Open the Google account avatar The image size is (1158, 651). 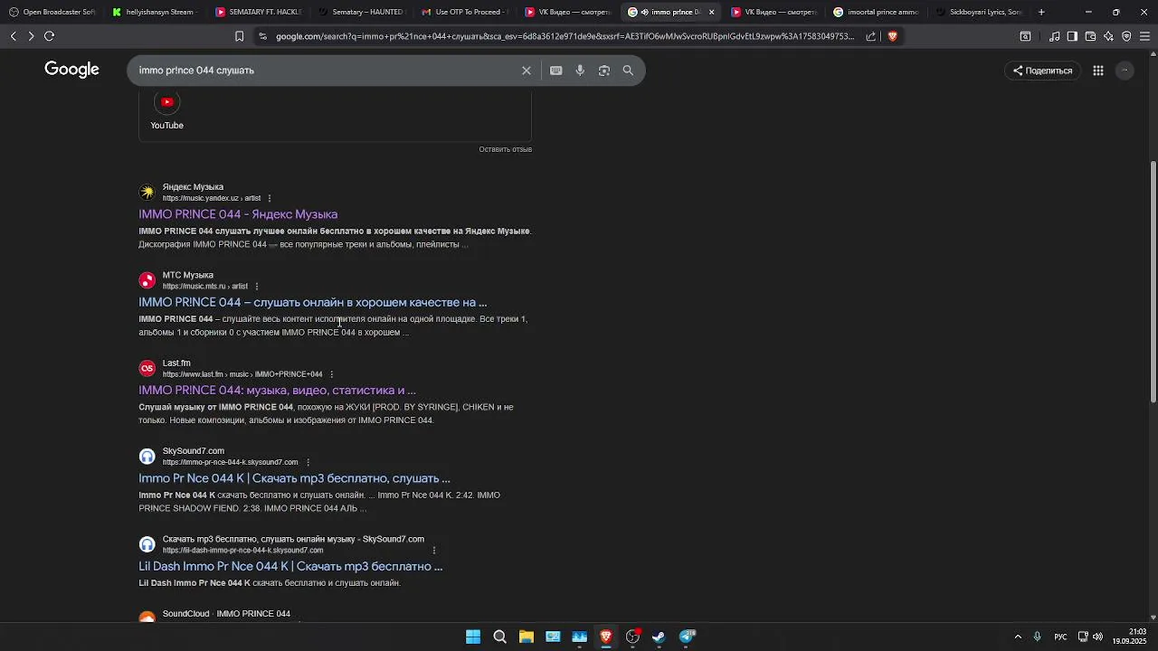1125,71
